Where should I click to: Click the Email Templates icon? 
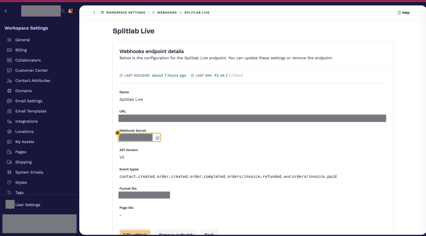[x=9, y=111]
